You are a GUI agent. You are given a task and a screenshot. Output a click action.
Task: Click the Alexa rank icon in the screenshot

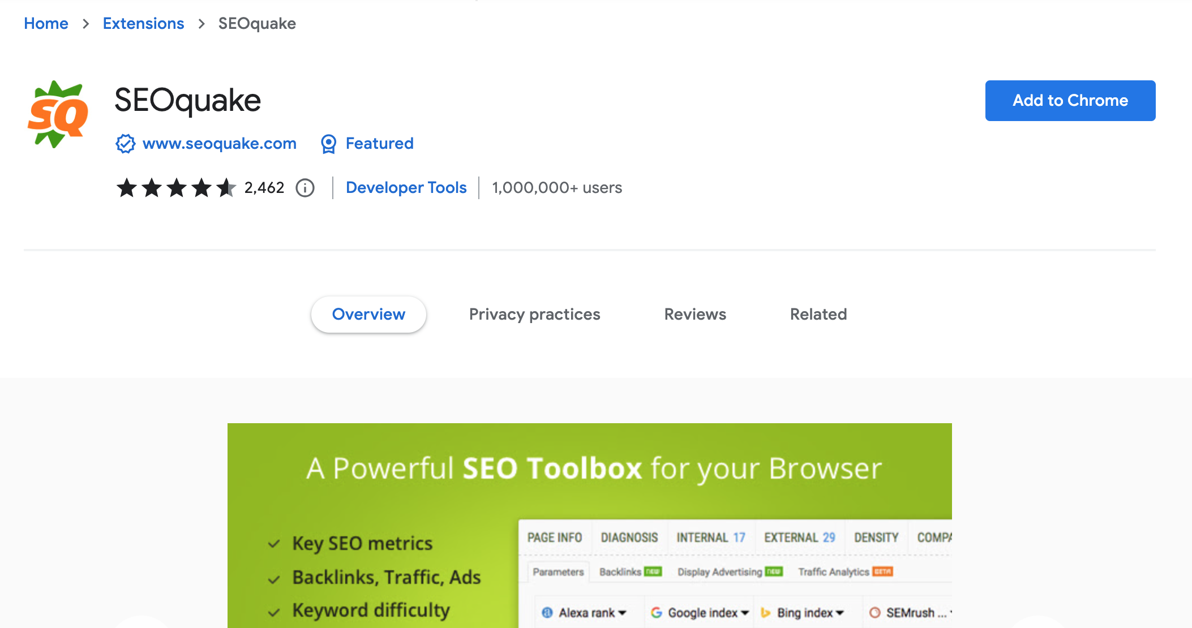click(x=546, y=612)
